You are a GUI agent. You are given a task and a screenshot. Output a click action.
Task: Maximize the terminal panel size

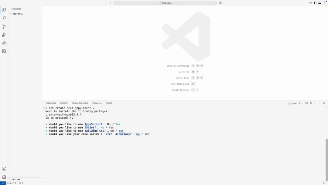[319, 103]
